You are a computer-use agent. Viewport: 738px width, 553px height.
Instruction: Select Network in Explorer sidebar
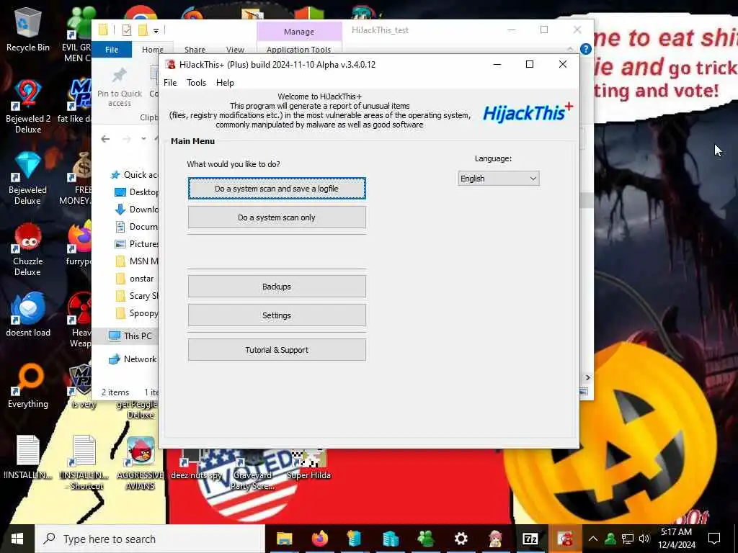pyautogui.click(x=133, y=359)
